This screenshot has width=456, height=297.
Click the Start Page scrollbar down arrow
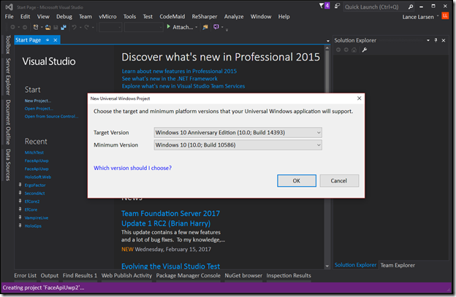coord(327,266)
